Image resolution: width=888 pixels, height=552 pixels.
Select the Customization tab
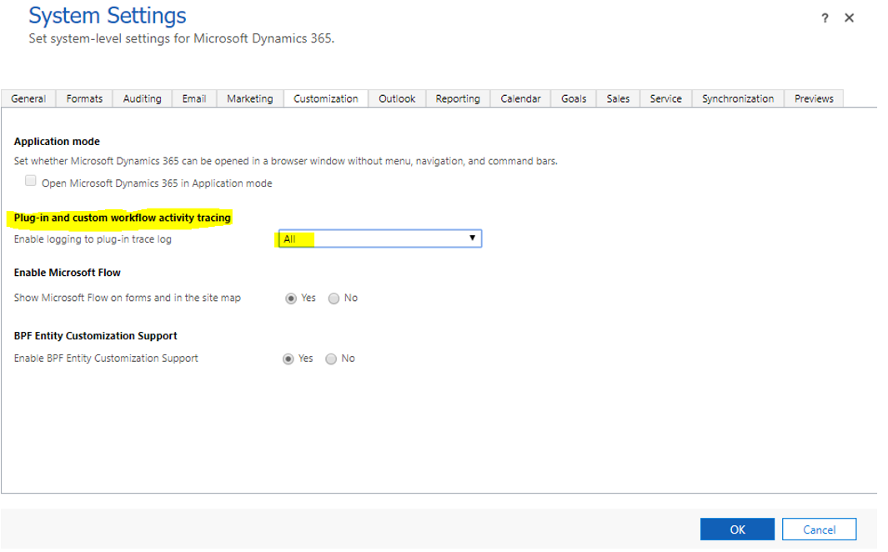(x=326, y=98)
